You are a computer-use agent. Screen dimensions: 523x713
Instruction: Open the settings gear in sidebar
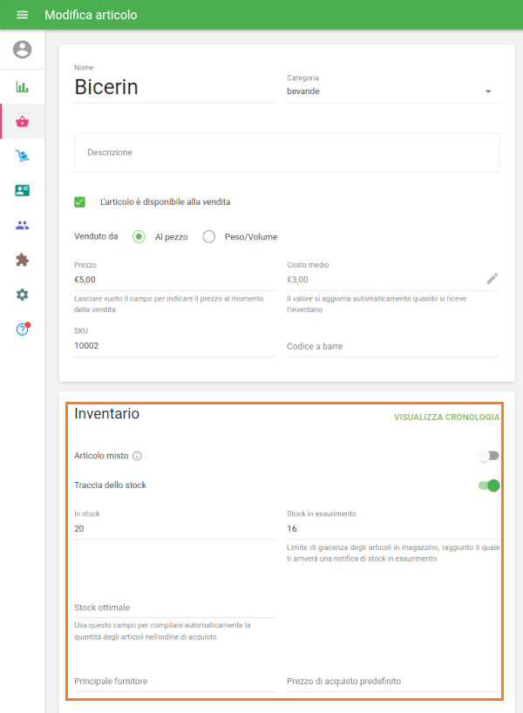click(x=22, y=295)
